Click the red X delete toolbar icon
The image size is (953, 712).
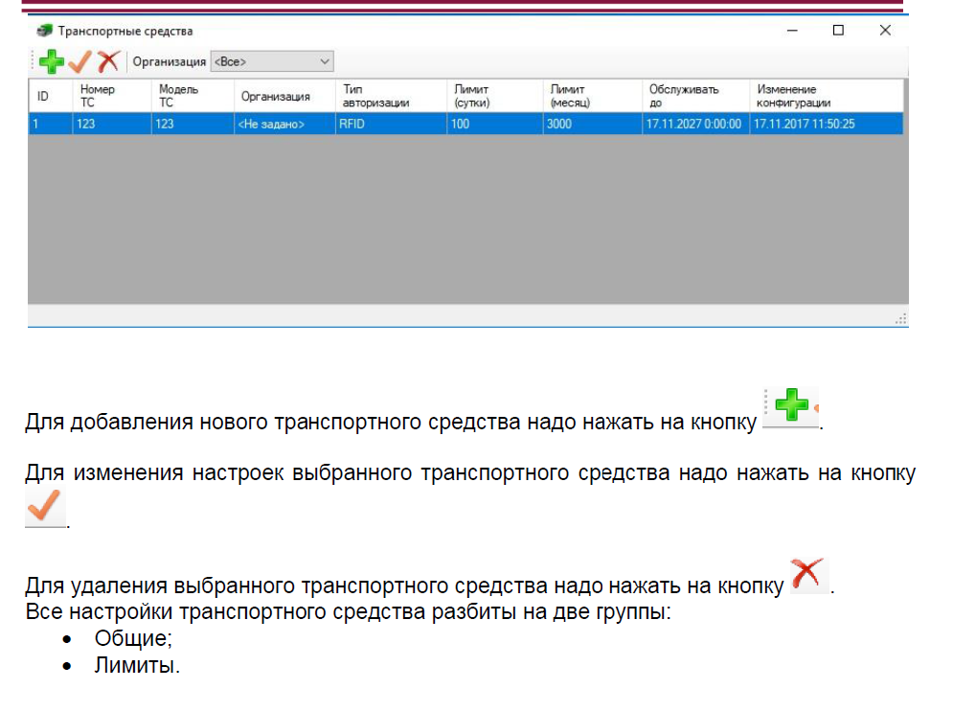point(108,61)
